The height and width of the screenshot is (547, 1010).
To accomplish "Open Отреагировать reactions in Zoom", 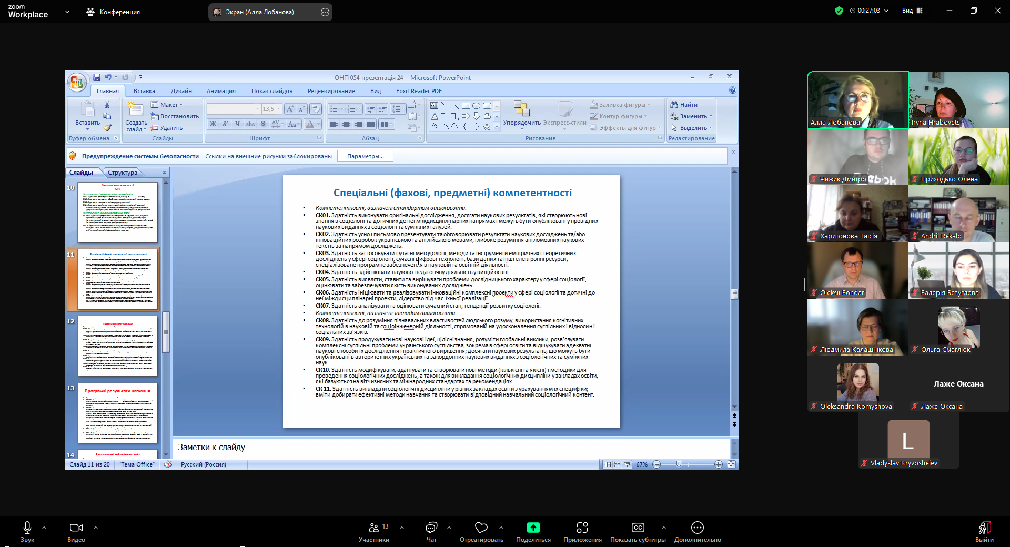I will [x=481, y=532].
